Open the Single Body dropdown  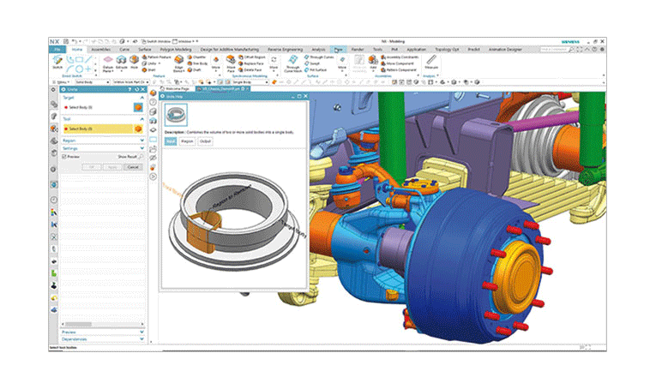click(250, 82)
